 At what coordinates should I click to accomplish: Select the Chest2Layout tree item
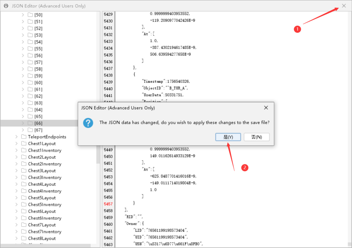[x=42, y=157]
